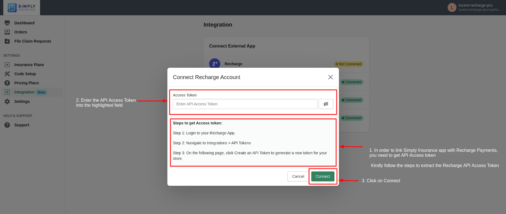Click the Insurance Plans sidebar icon
This screenshot has height=214, width=506.
tap(7, 64)
